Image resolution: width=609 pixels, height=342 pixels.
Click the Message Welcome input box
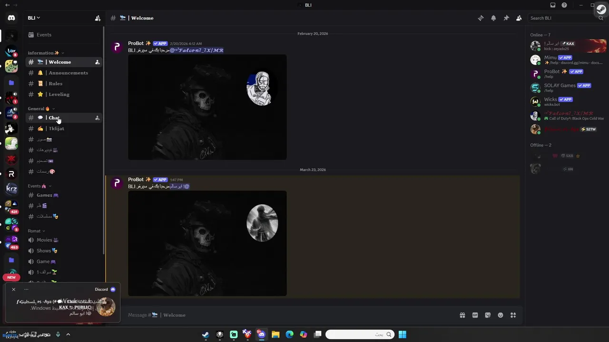click(x=290, y=315)
